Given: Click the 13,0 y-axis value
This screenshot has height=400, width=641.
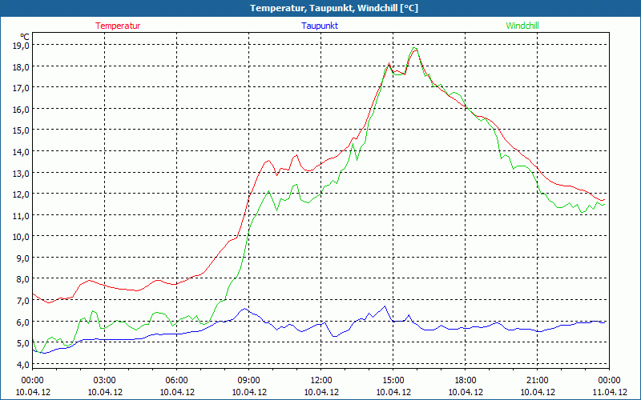Looking at the screenshot, I should pos(21,174).
